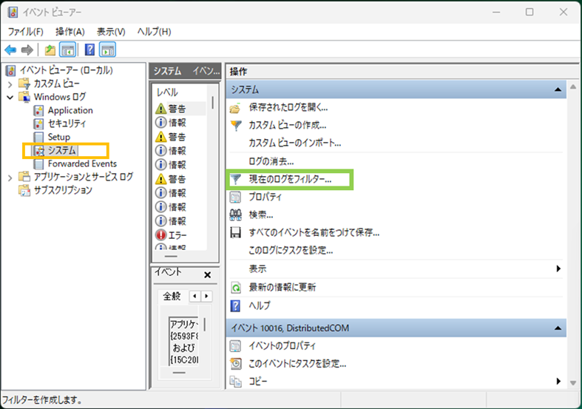Image resolution: width=582 pixels, height=409 pixels.
Task: Click the event description text box
Action: point(184,342)
